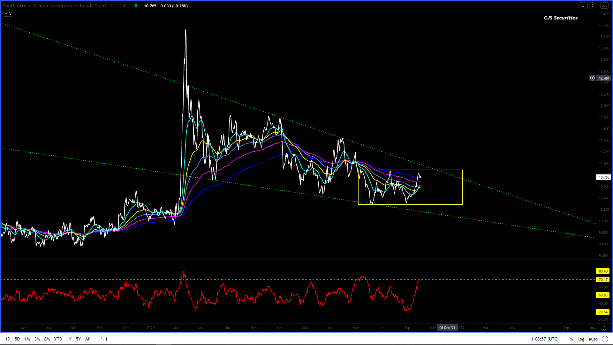Toggle the auto scale option

click(x=593, y=339)
